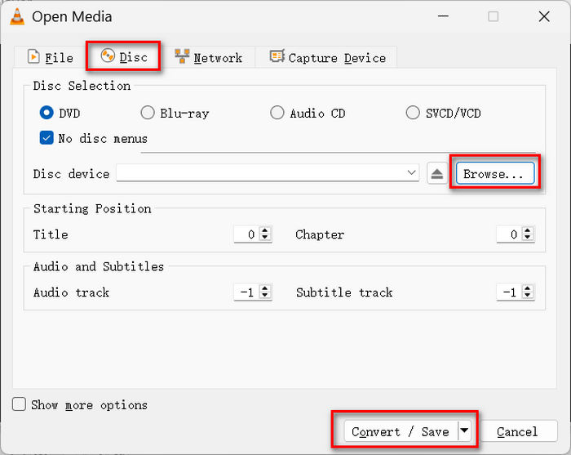Choose Audio CD disc type

coord(277,113)
